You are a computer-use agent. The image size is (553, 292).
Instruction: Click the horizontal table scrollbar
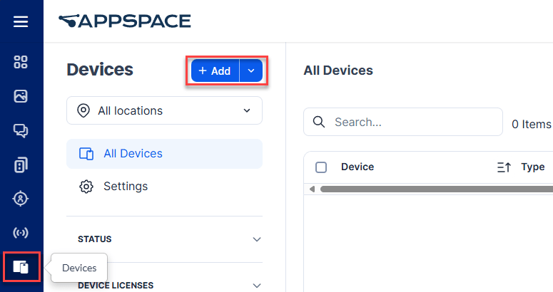coord(428,189)
